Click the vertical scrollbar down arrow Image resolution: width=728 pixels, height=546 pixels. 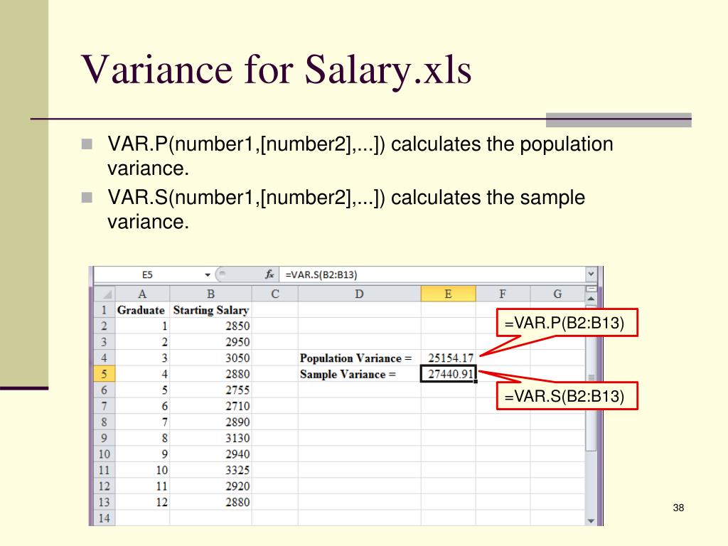[591, 521]
